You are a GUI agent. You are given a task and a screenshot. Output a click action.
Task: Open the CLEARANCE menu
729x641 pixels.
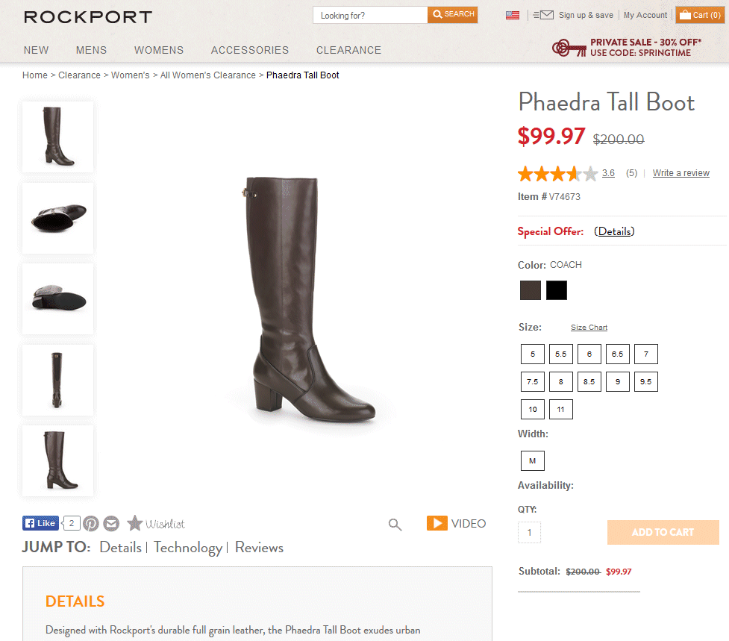click(x=348, y=50)
